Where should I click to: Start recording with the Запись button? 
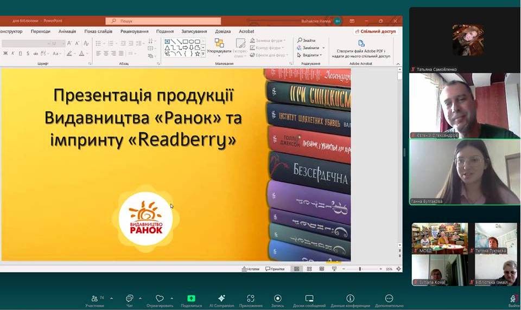point(277,299)
